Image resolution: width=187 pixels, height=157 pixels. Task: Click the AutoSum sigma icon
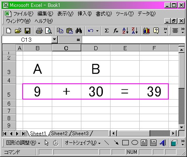pos(106,31)
